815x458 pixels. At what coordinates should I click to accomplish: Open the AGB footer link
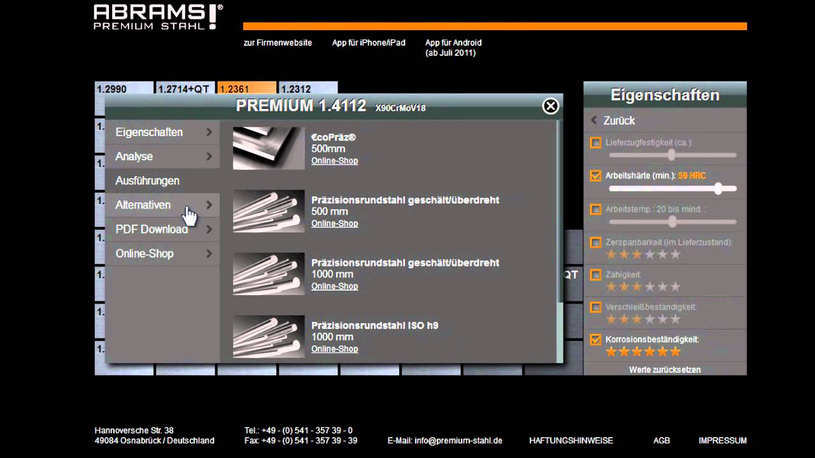[662, 440]
